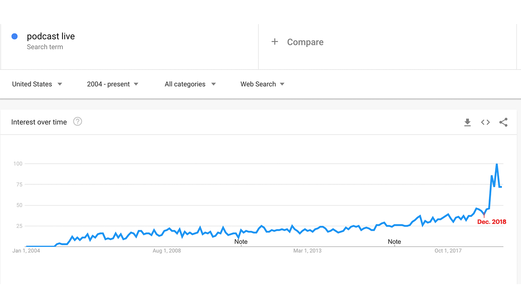Screen dimensions: 521x293
Task: Open the Interest over time help icon
Action: pos(77,122)
